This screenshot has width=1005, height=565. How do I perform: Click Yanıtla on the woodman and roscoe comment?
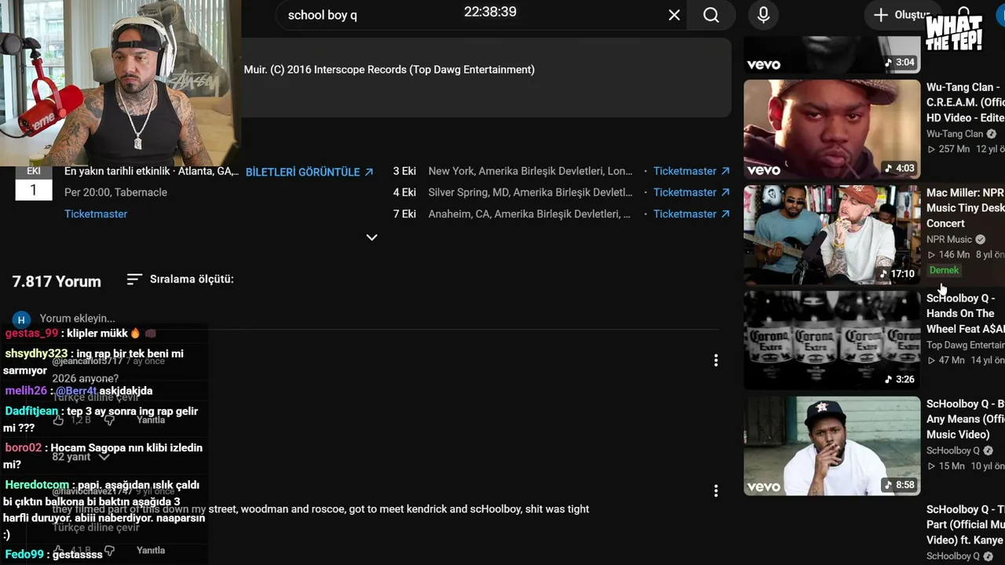(151, 551)
